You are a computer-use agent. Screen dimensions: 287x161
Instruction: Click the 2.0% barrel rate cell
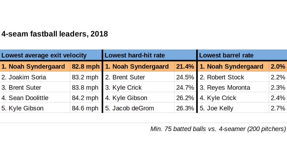[278, 67]
